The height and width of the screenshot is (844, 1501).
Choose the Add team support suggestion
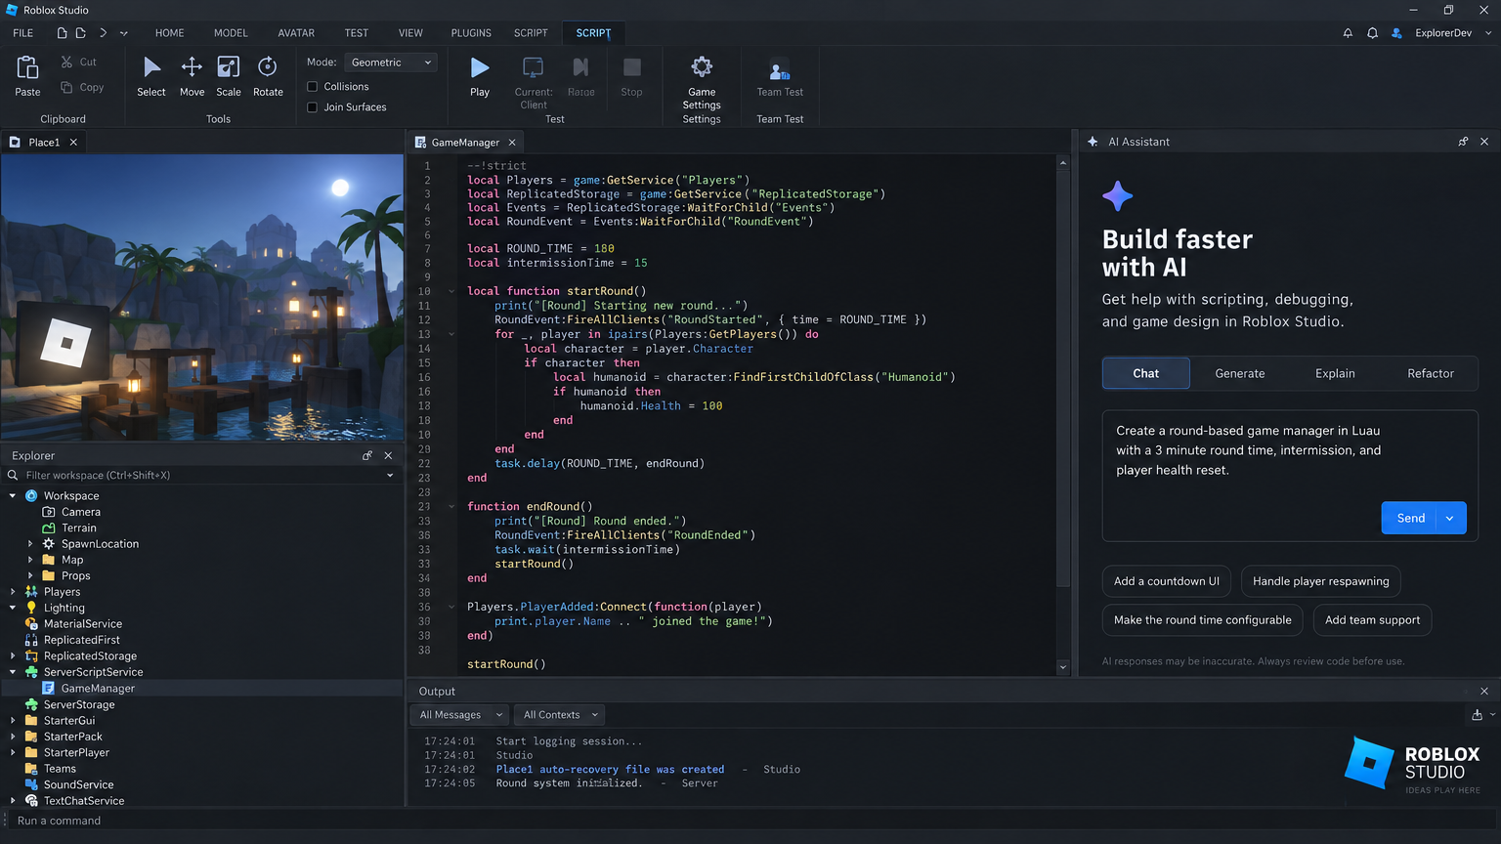[1372, 620]
